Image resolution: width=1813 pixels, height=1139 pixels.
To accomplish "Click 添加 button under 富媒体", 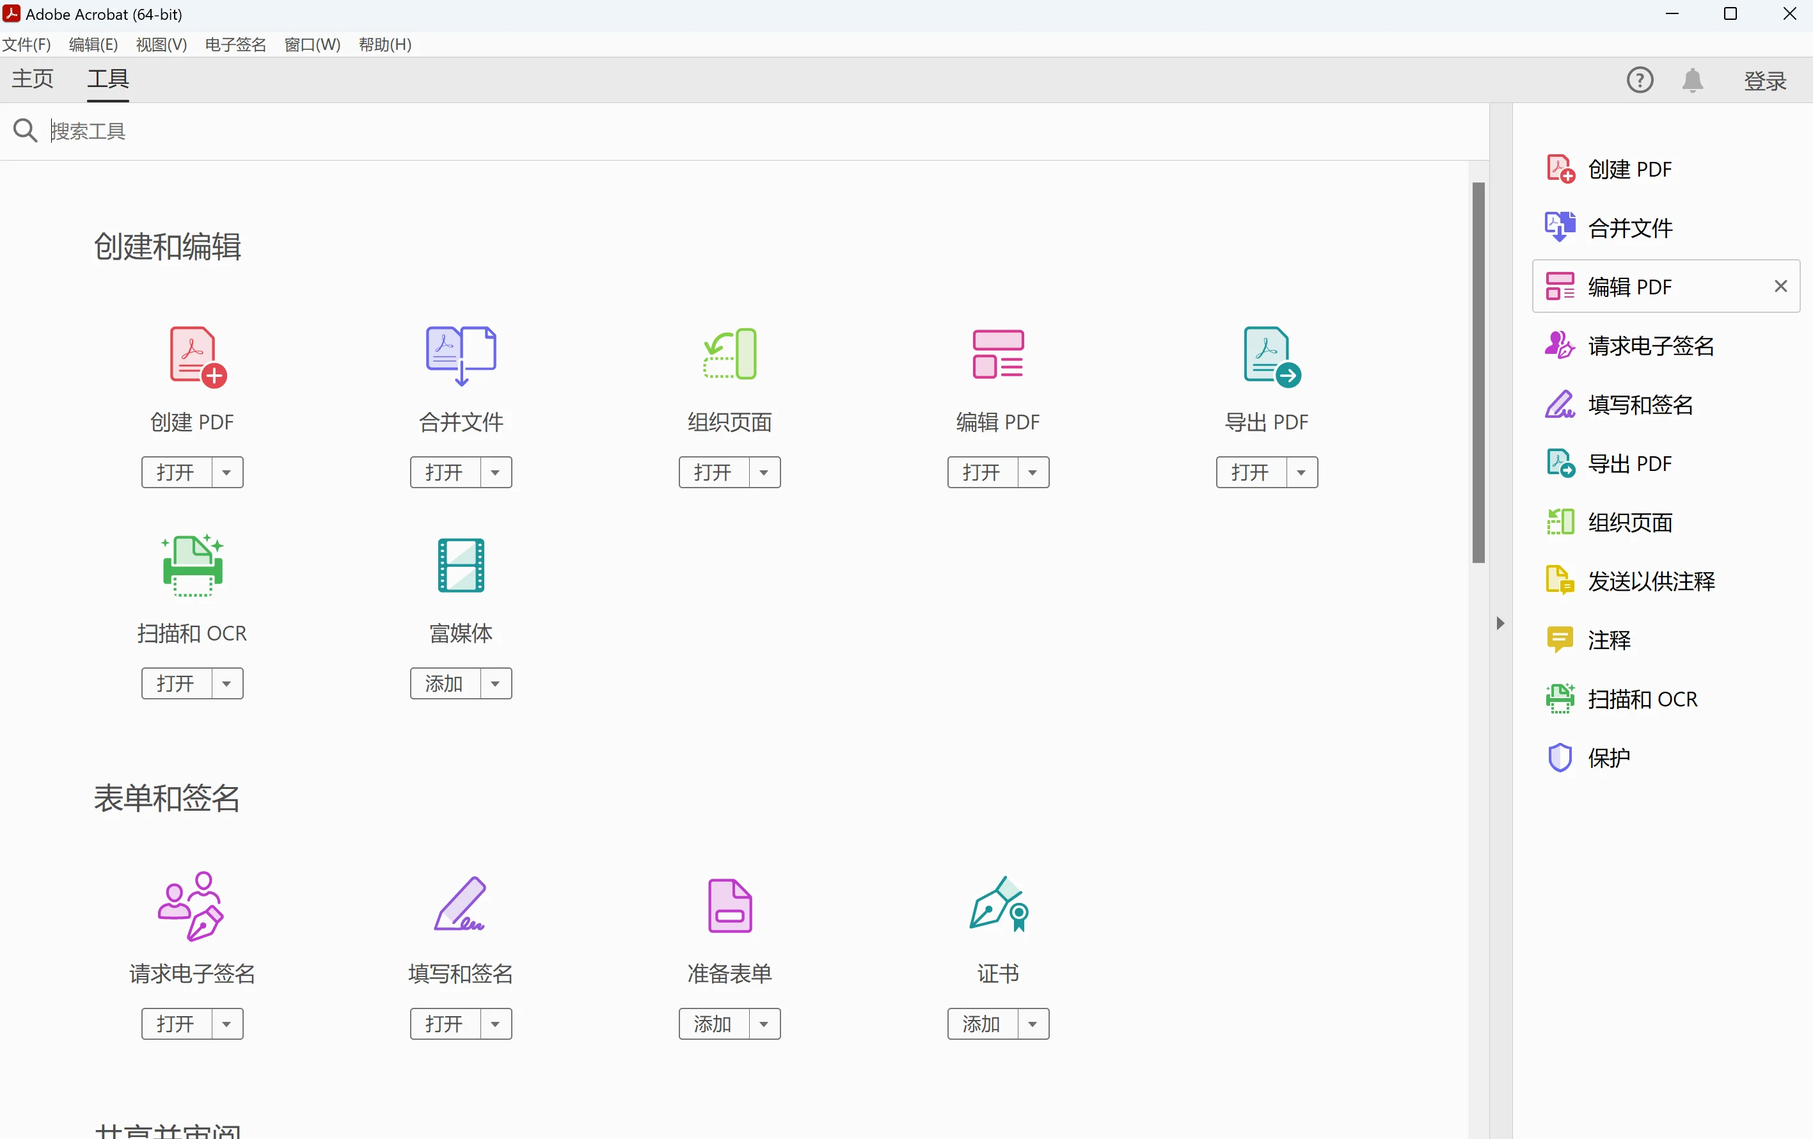I will click(445, 683).
